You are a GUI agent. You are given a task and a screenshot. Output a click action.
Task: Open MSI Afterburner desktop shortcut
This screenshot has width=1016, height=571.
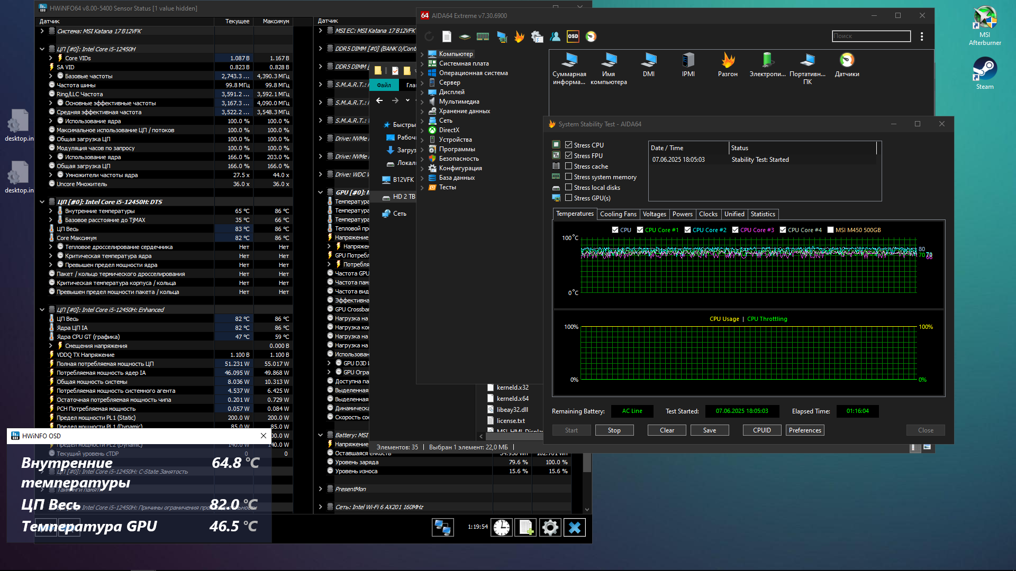(985, 26)
